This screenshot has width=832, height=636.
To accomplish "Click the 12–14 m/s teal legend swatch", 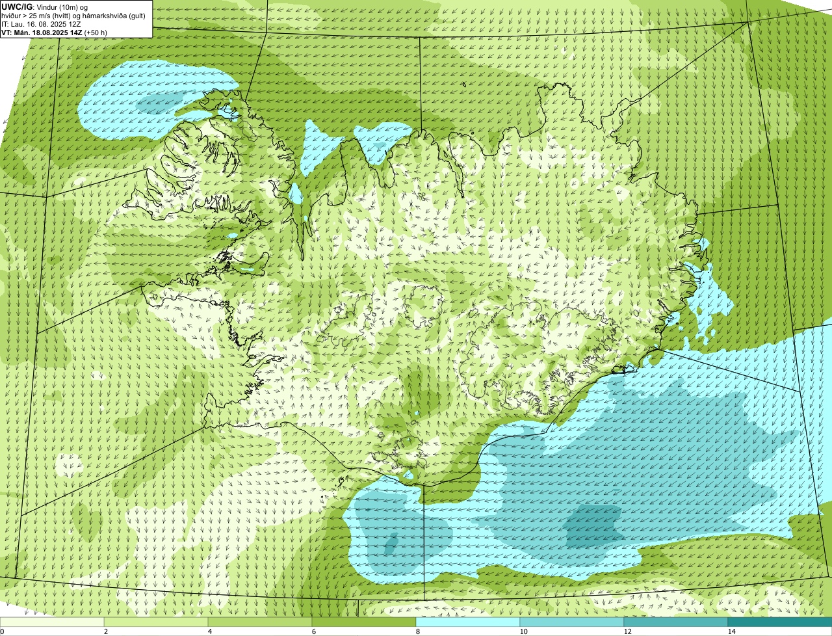I will [x=676, y=622].
